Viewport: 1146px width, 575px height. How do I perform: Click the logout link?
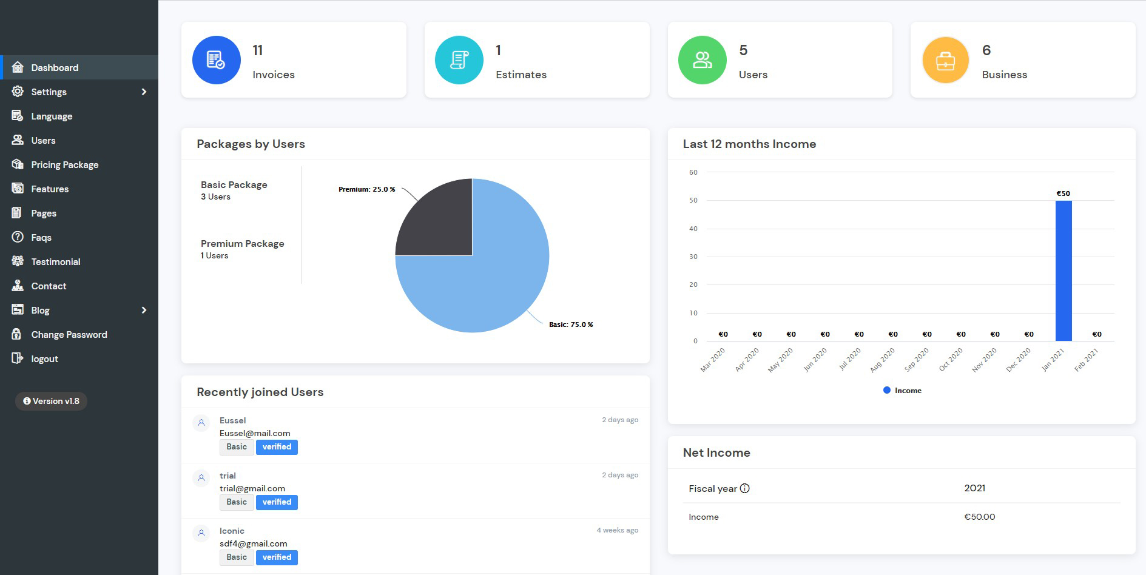(44, 358)
